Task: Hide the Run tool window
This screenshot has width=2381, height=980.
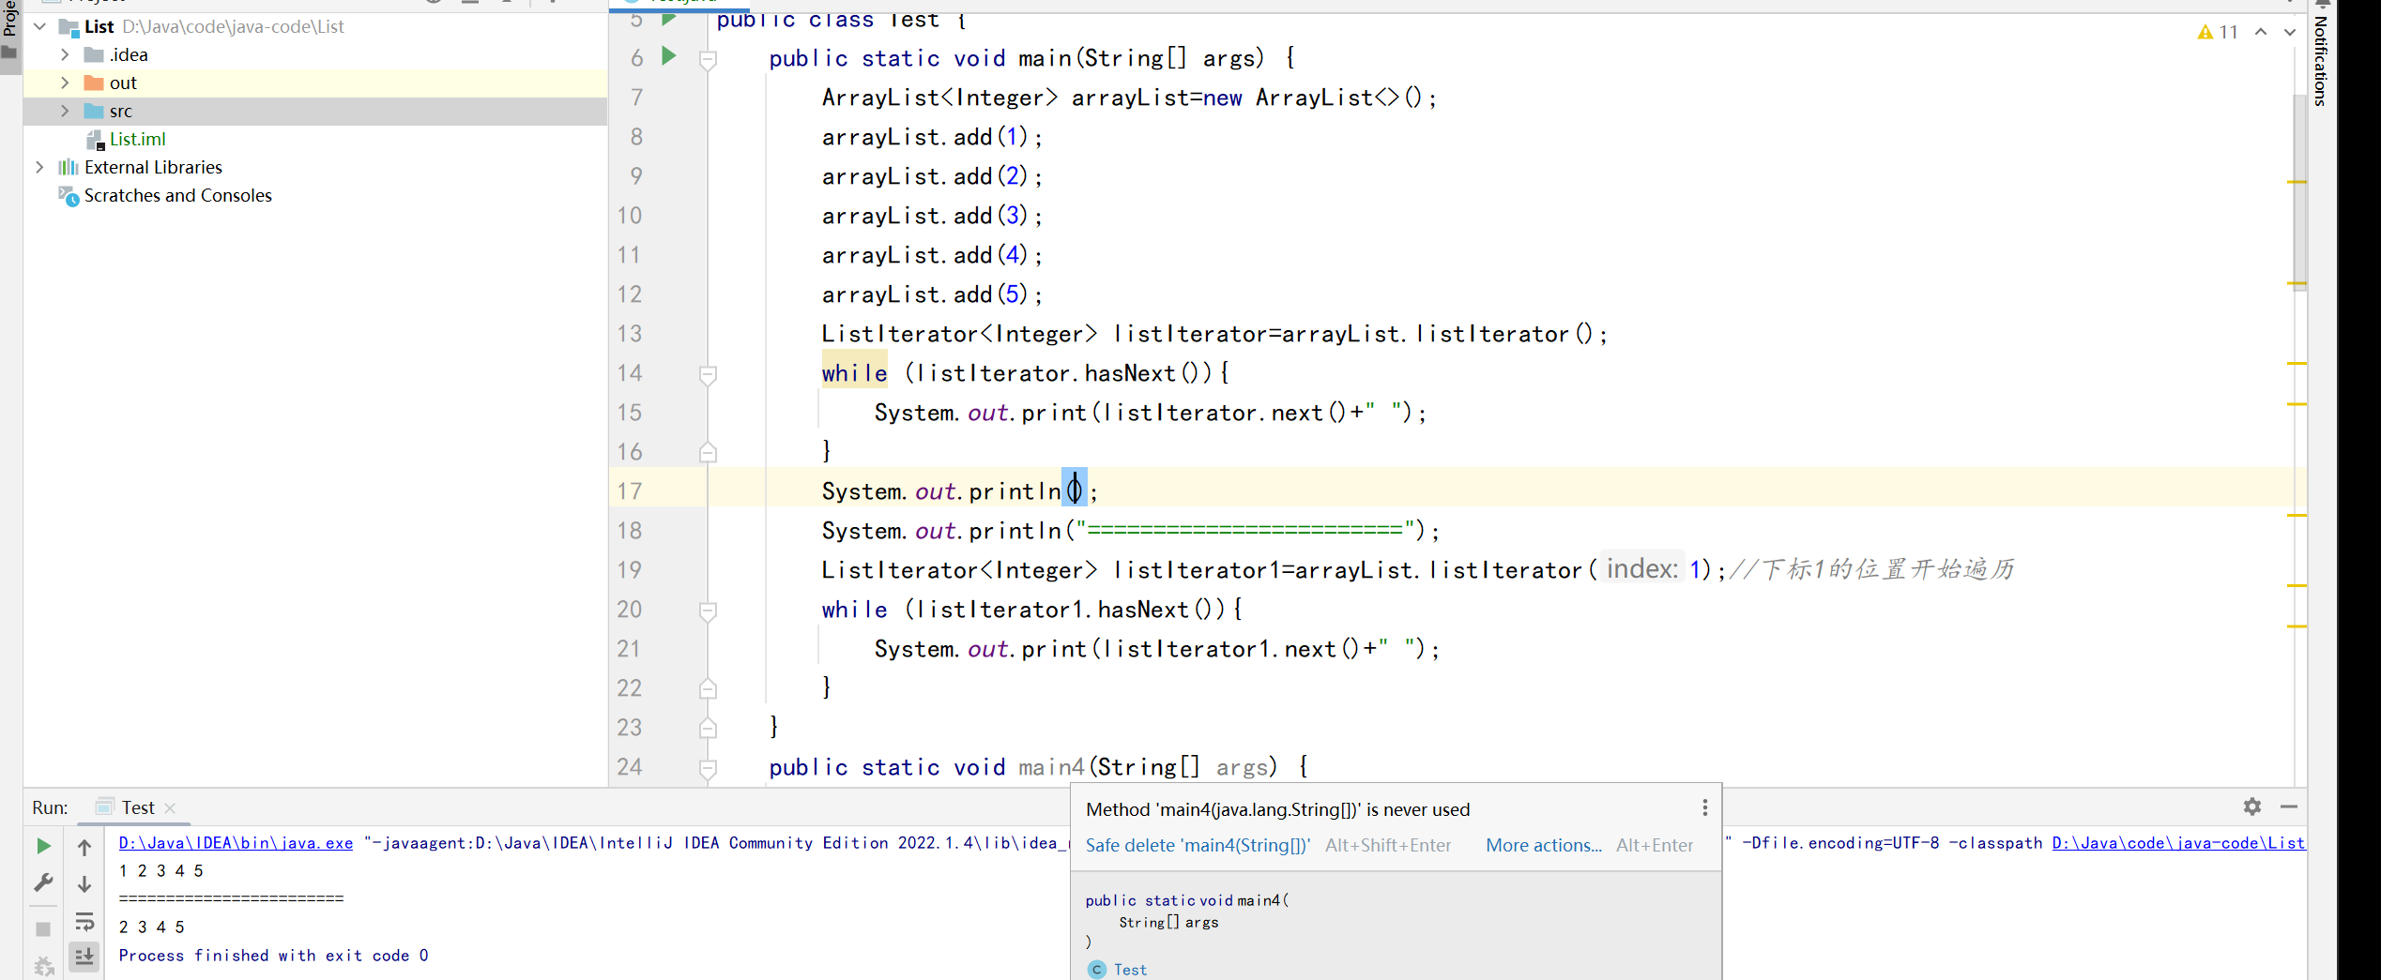Action: [2289, 807]
